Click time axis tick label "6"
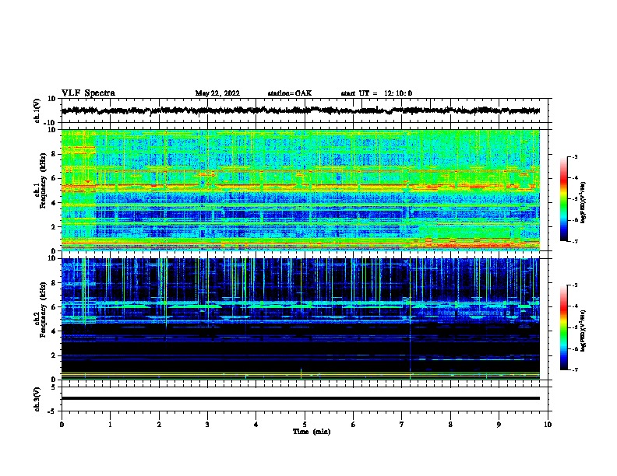This screenshot has height=476, width=617. pos(354,425)
